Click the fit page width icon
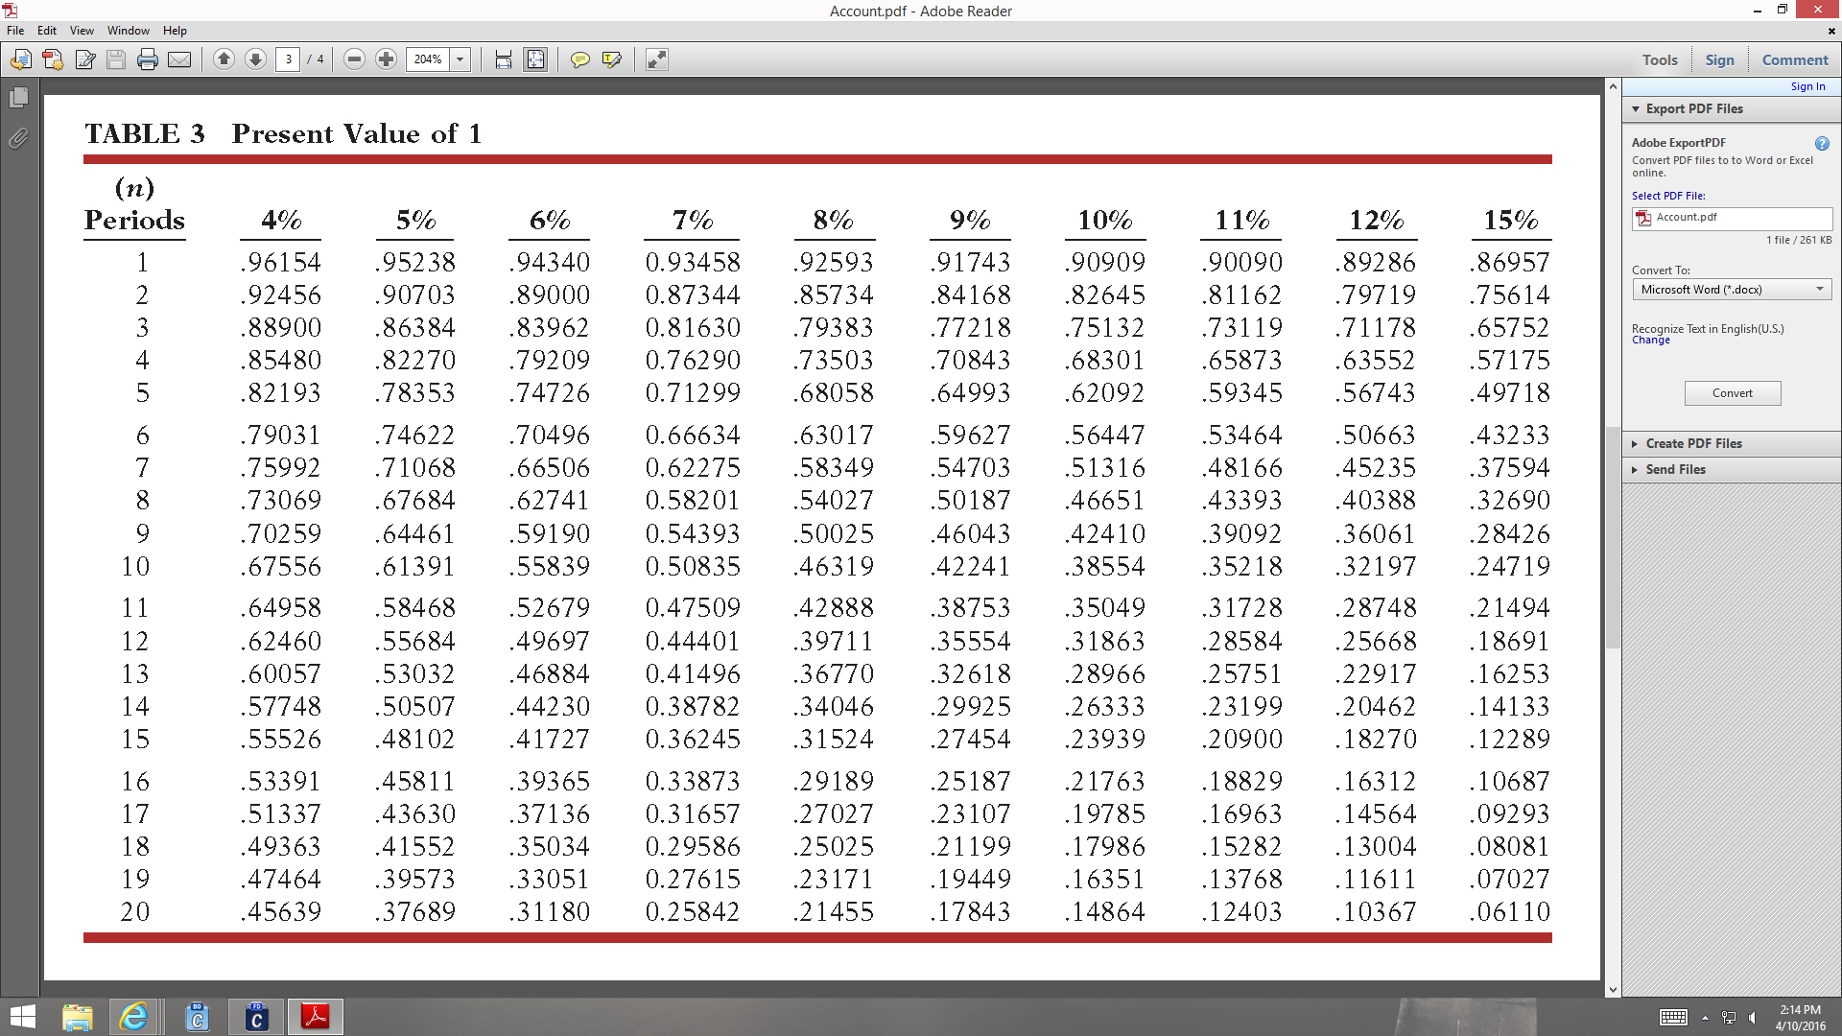The image size is (1842, 1036). point(504,59)
